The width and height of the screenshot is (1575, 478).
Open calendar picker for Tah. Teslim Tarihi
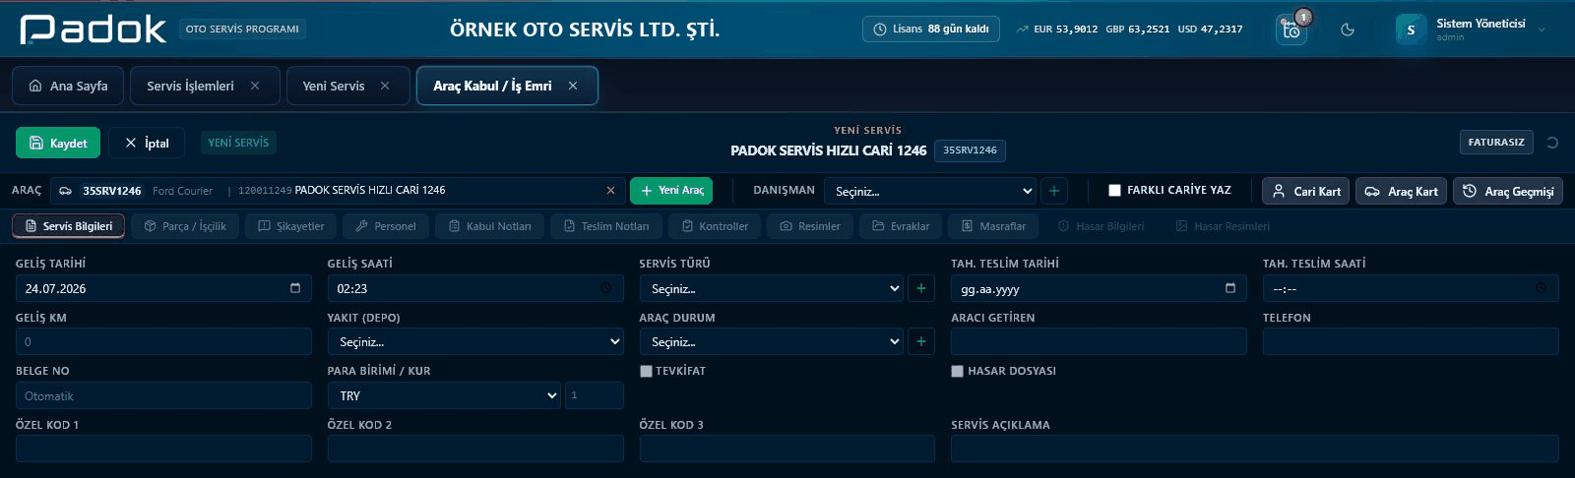tap(1230, 288)
